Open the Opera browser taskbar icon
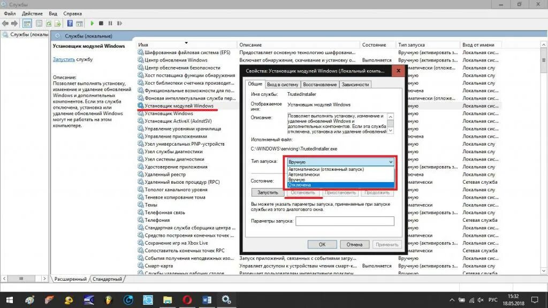This screenshot has width=548, height=308. coord(187,300)
